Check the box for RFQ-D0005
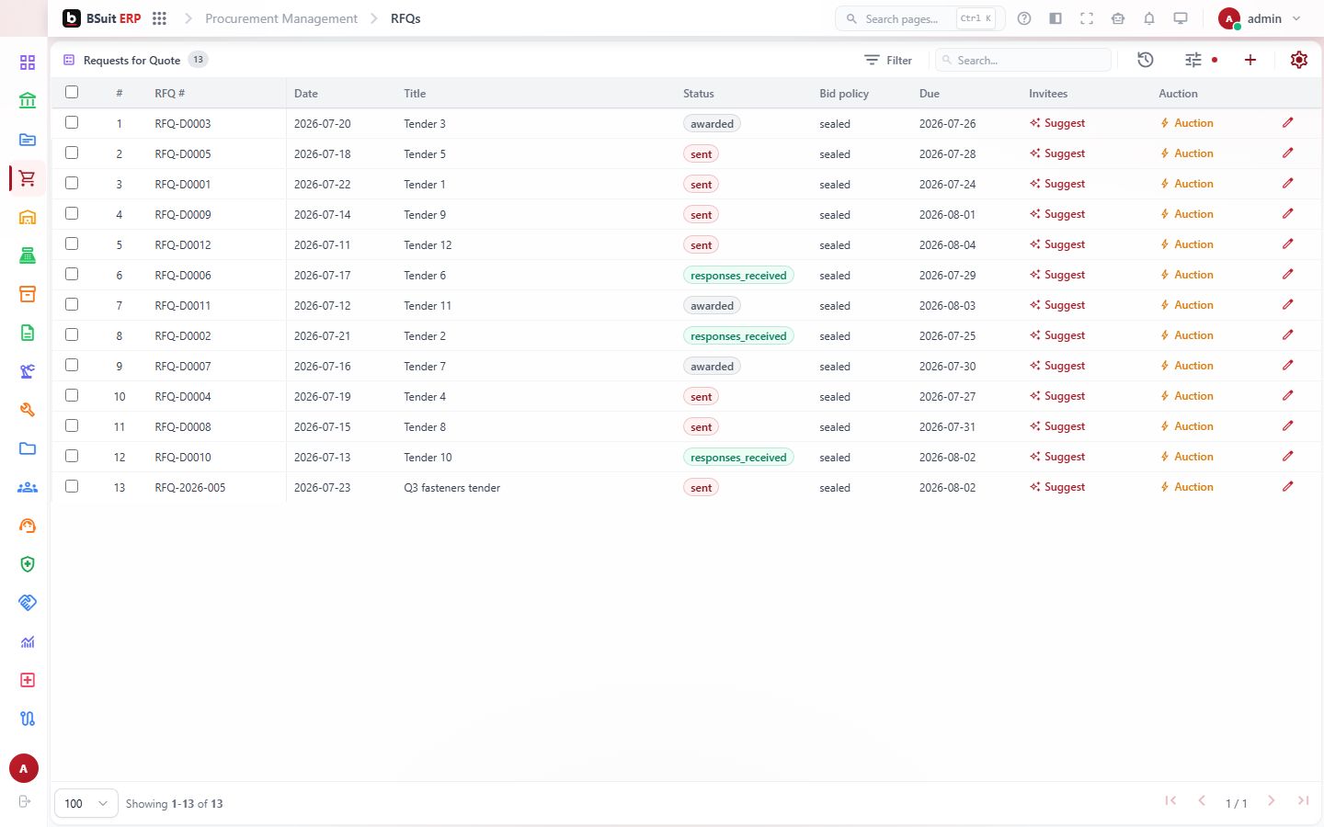Viewport: 1324px width, 827px height. (72, 153)
